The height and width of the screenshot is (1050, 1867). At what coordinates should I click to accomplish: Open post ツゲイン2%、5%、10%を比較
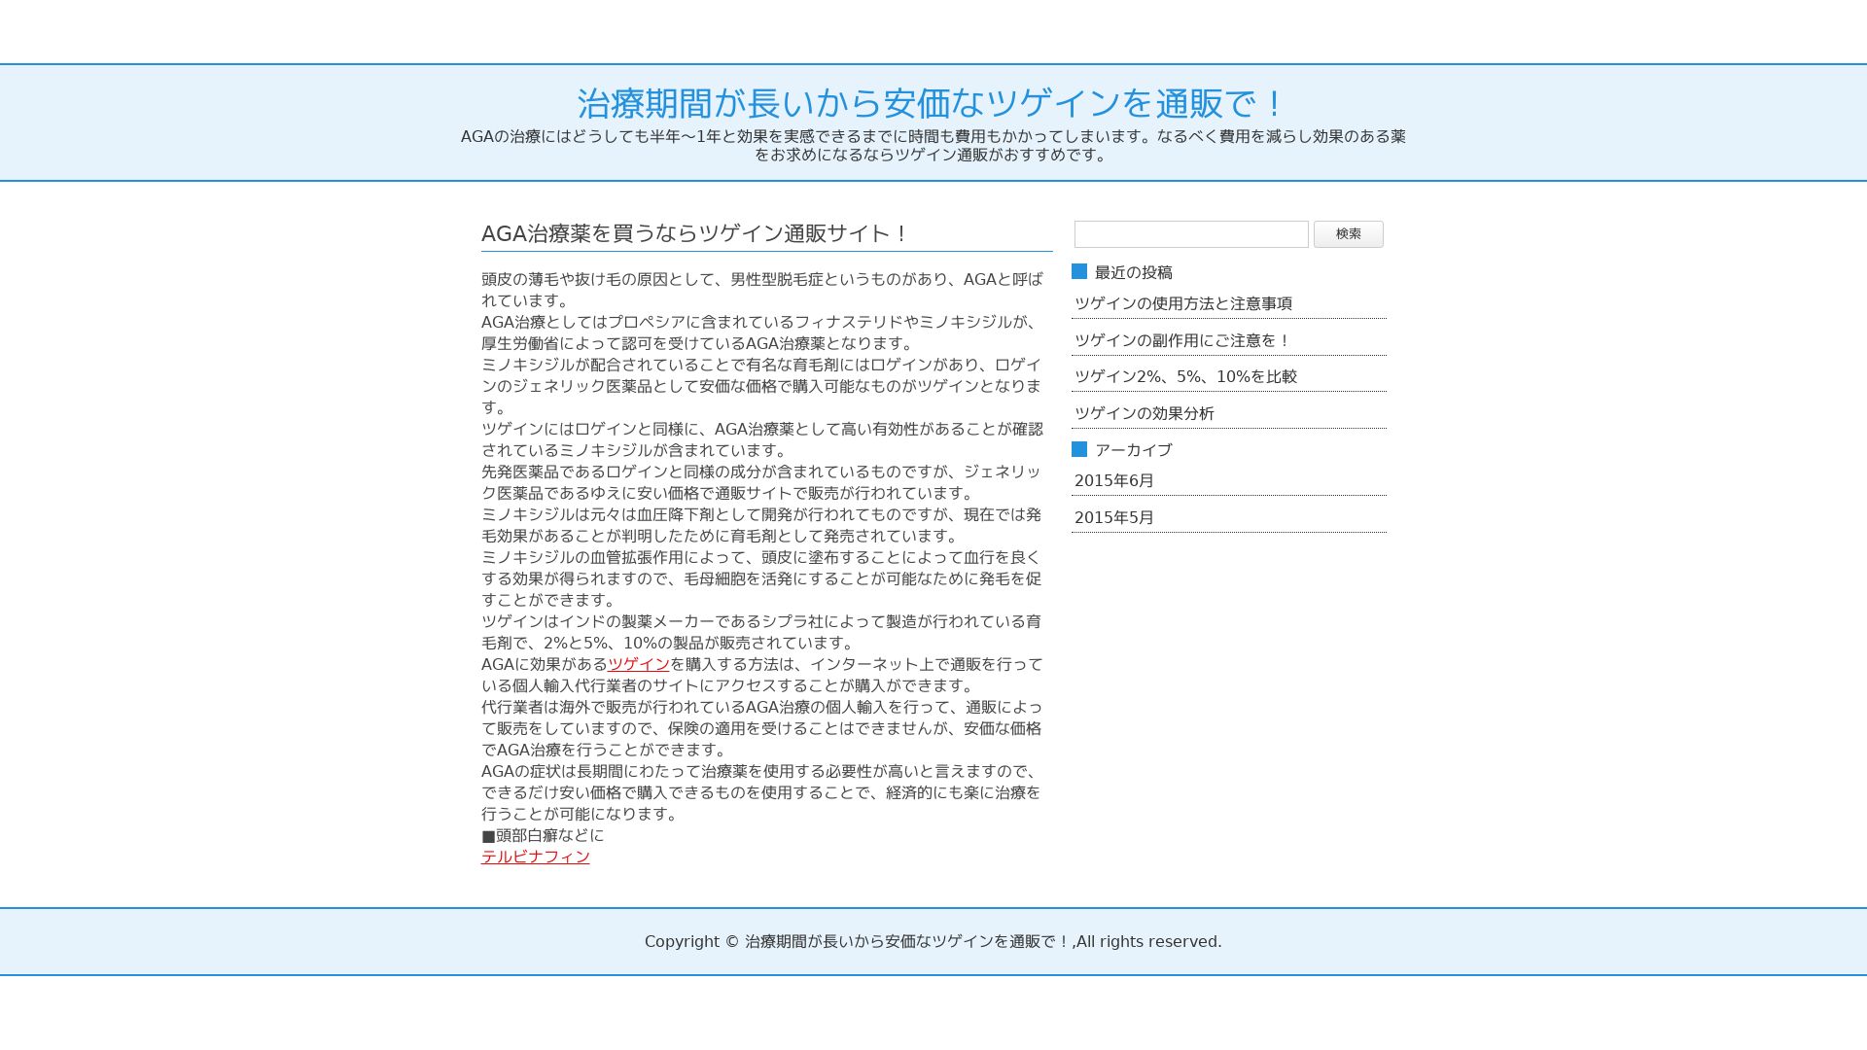pos(1184,376)
